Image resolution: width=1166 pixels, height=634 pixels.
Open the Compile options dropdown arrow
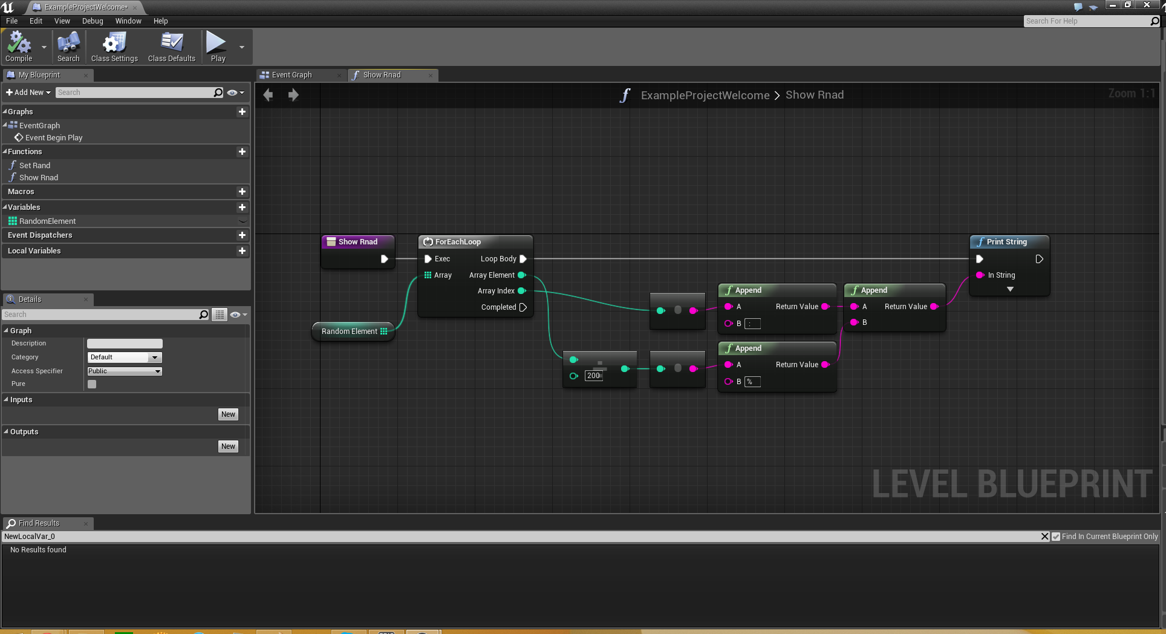(x=44, y=47)
